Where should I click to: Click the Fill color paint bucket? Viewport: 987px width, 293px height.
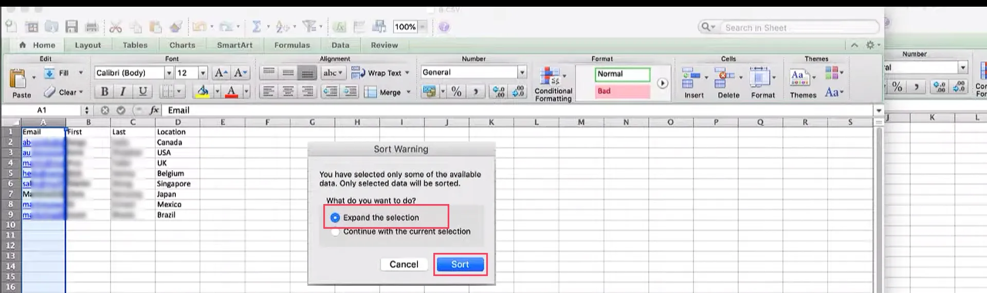(203, 91)
